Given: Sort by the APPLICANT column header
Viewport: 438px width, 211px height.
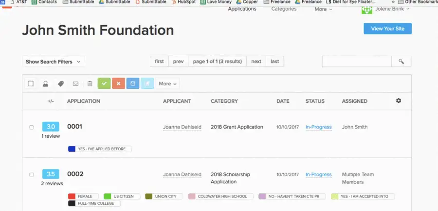Looking at the screenshot, I should tap(177, 101).
